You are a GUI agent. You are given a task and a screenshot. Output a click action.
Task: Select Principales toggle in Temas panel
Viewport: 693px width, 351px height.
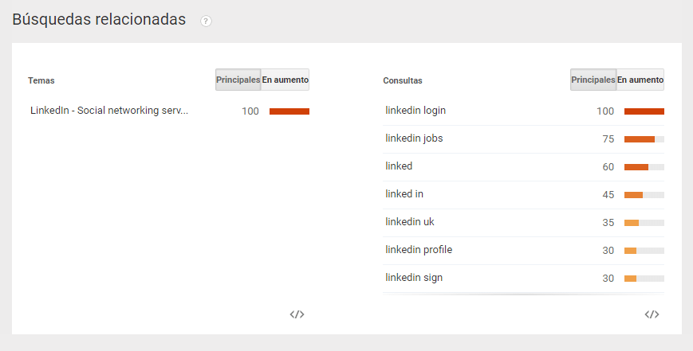coord(238,80)
